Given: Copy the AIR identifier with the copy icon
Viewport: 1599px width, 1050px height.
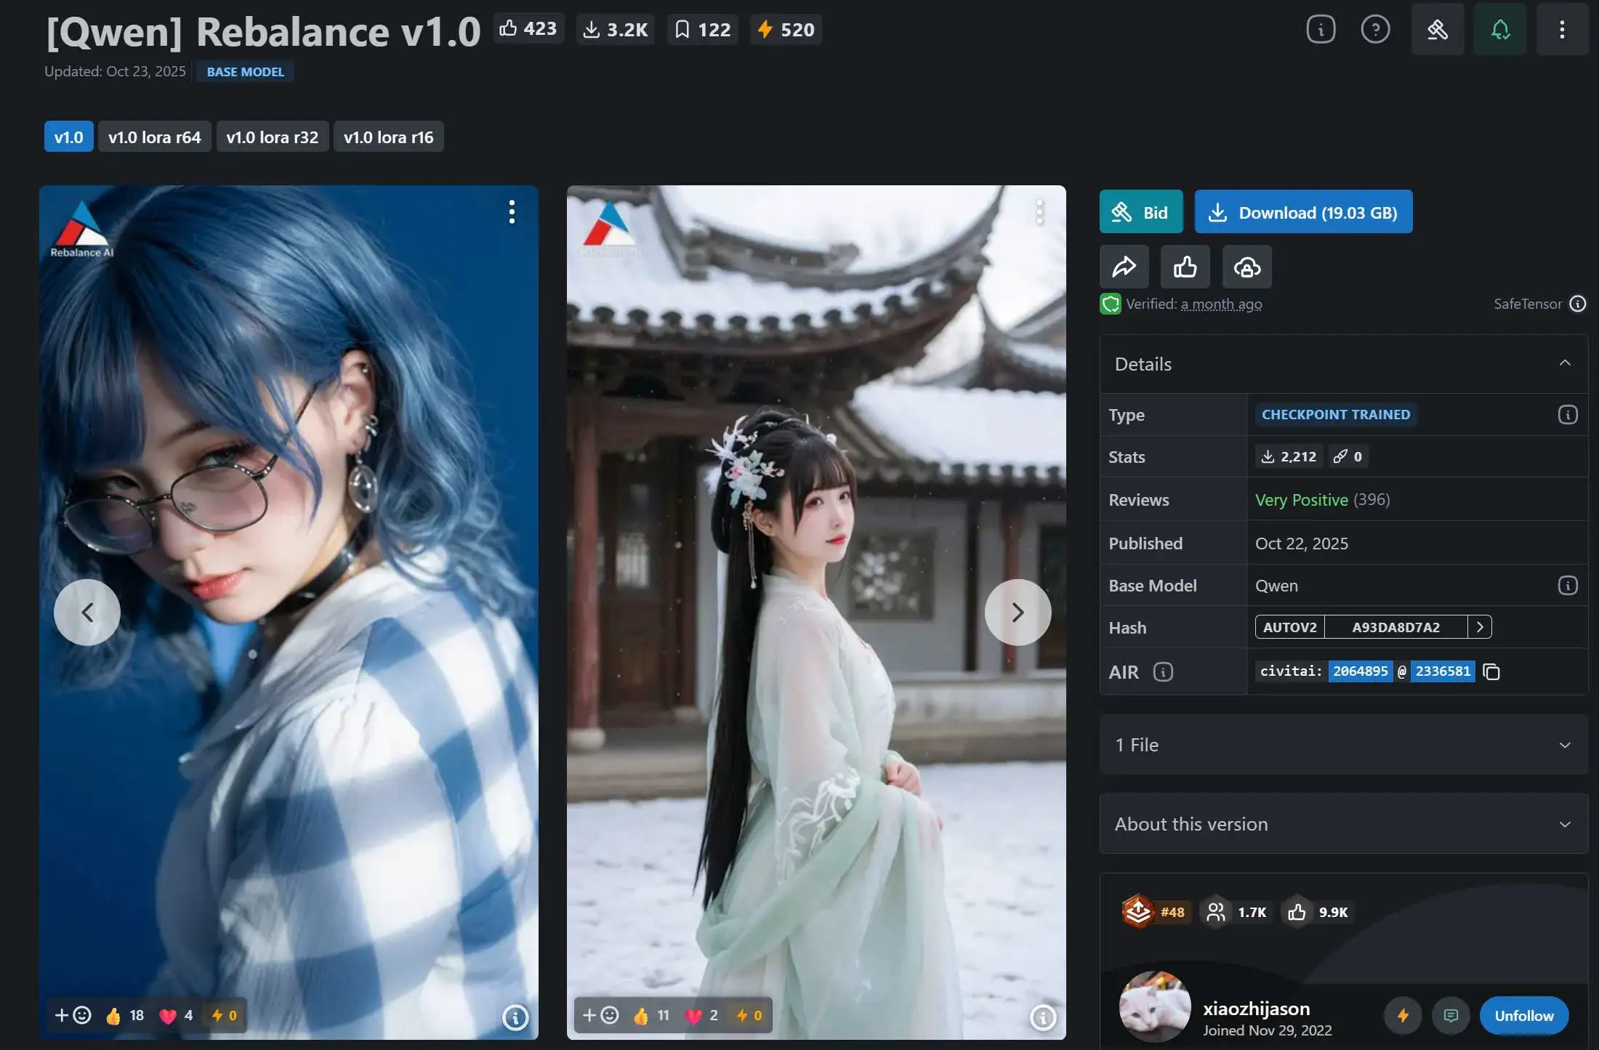Looking at the screenshot, I should coord(1493,671).
